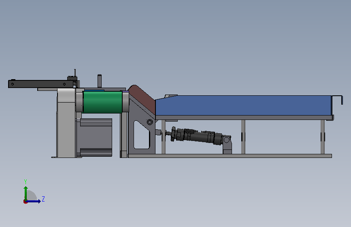Pick the middle table support leg
The image size is (351, 227).
click(x=243, y=137)
